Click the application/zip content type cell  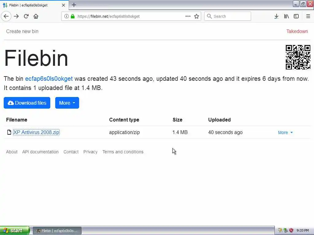click(124, 132)
